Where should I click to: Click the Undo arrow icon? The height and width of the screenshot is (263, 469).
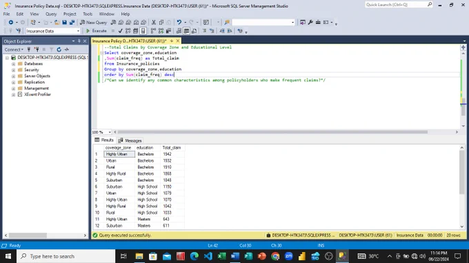(x=179, y=23)
